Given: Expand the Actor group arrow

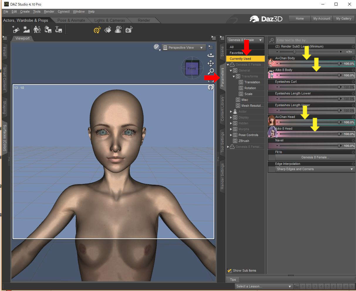Looking at the screenshot, I should click(x=231, y=111).
